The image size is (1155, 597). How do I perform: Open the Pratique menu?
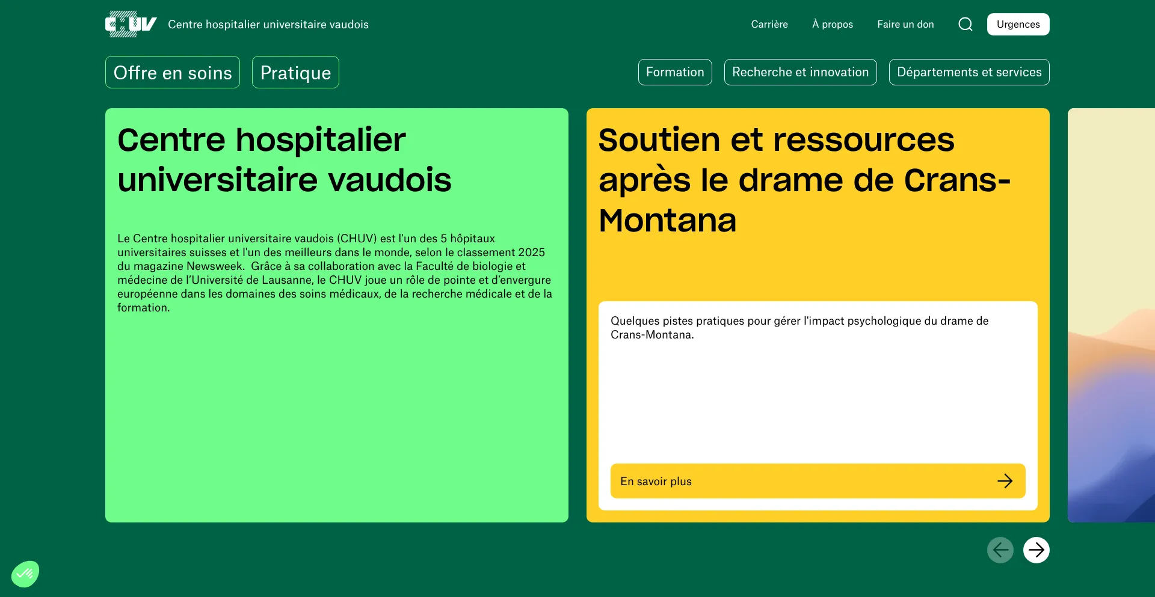point(295,72)
